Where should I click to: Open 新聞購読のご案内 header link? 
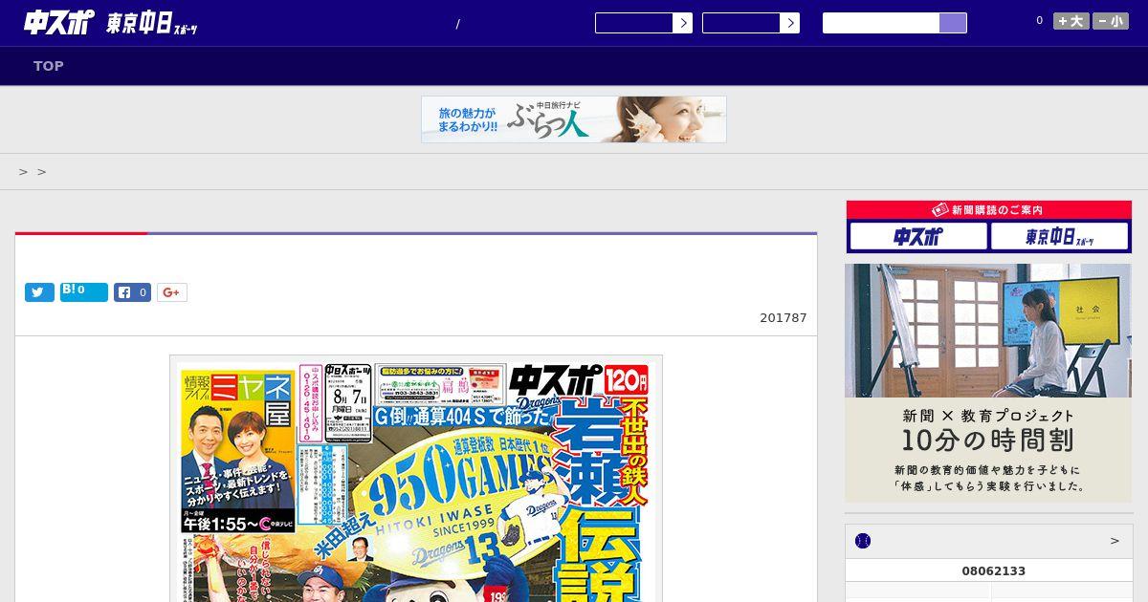click(x=989, y=209)
